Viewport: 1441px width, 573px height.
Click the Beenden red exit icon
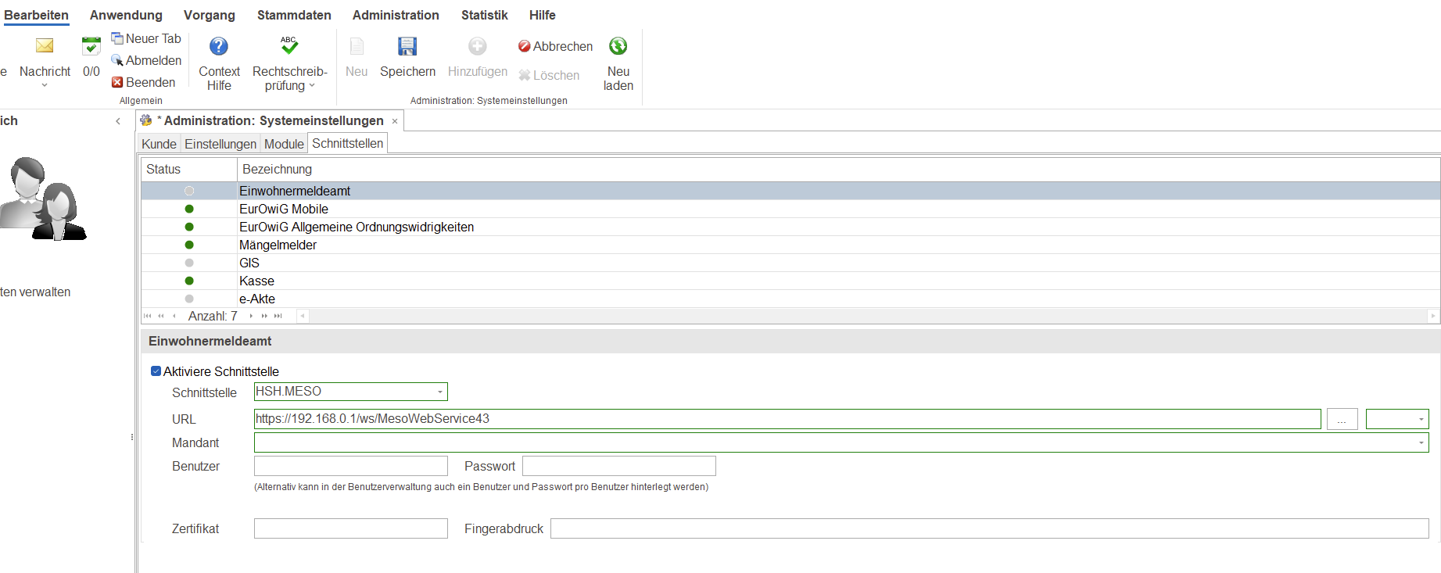[x=117, y=82]
